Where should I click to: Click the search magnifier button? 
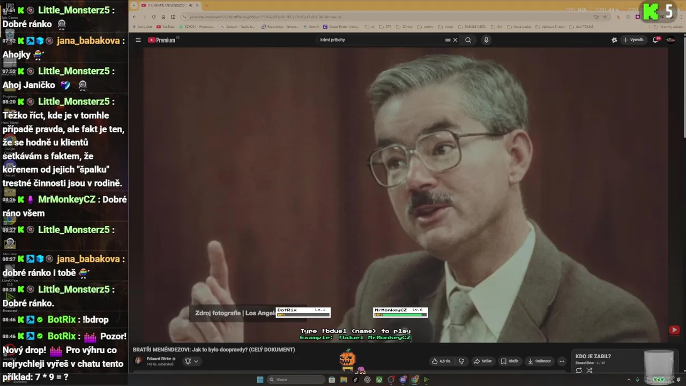coord(468,40)
